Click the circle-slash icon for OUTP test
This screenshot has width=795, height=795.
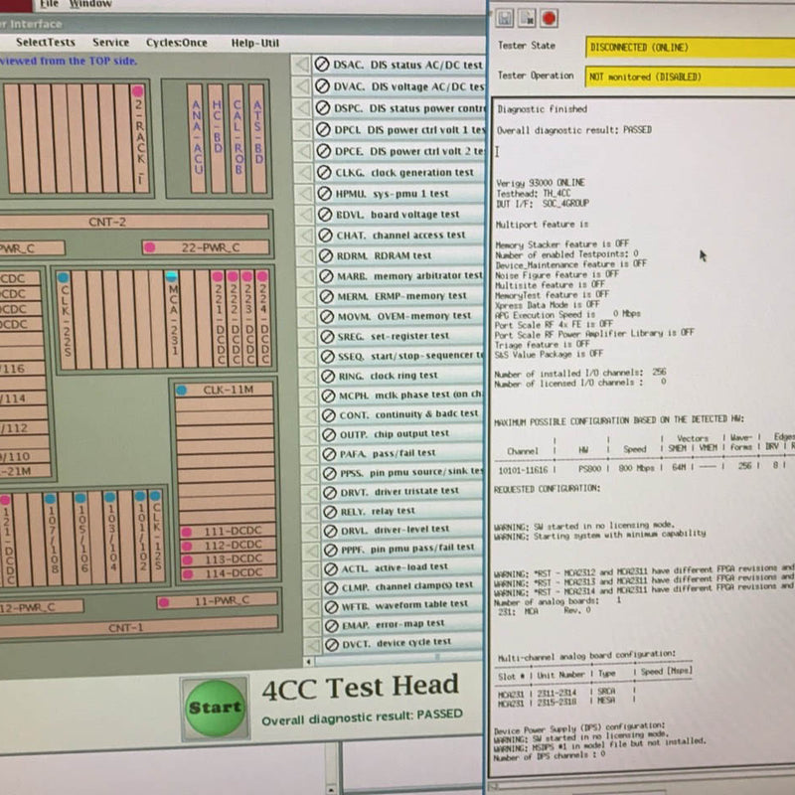(329, 434)
